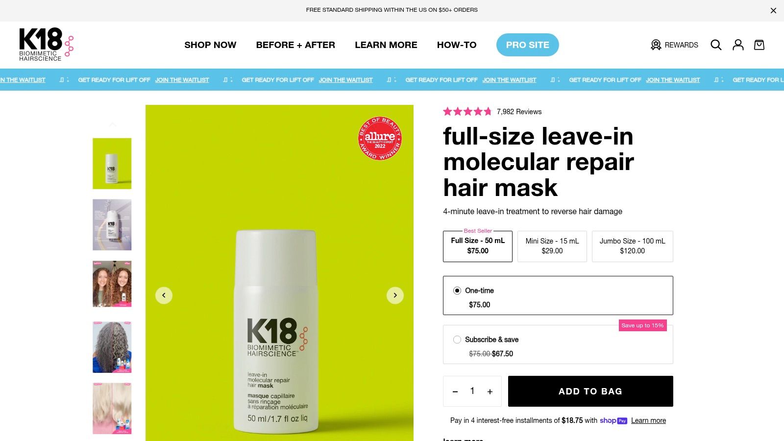Choose Mini Size - 15 mL
Viewport: 784px width, 441px height.
point(552,246)
